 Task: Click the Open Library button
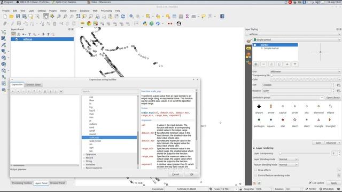coord(333,98)
